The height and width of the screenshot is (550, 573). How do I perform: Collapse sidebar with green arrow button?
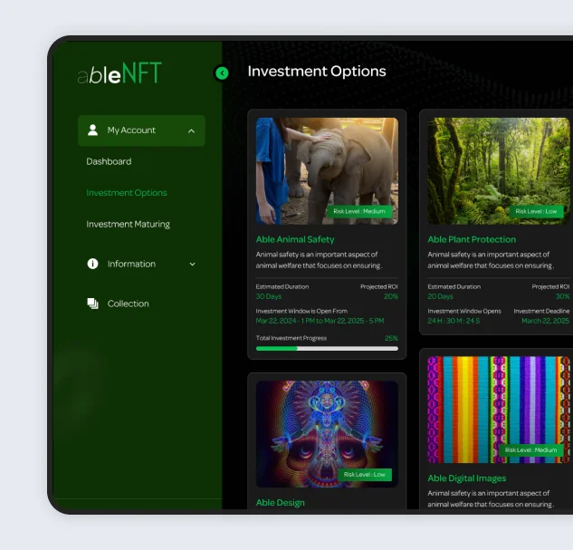tap(222, 72)
